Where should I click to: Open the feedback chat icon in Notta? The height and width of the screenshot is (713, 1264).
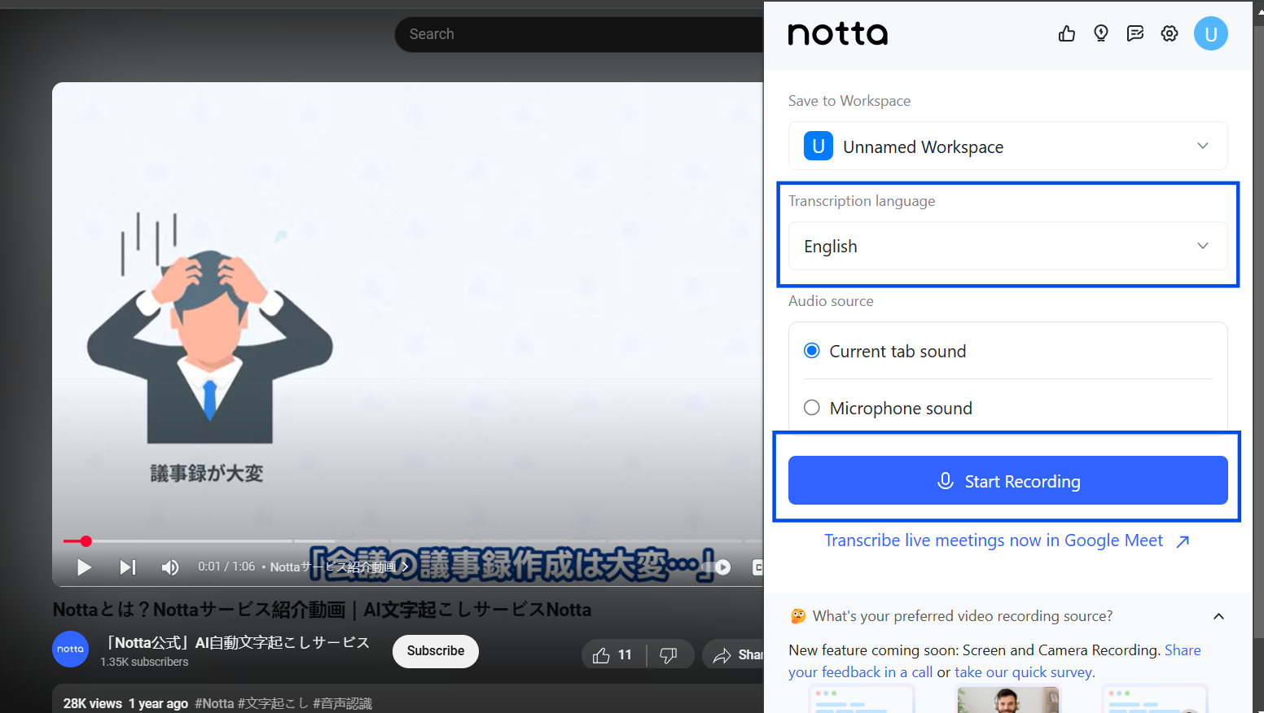1135,33
